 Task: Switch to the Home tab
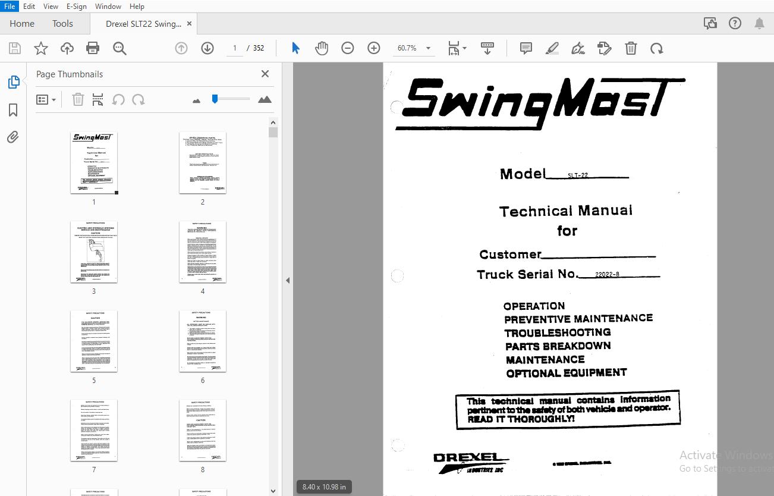click(x=22, y=24)
